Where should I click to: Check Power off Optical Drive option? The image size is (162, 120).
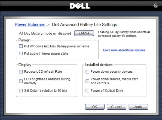pyautogui.click(x=87, y=90)
